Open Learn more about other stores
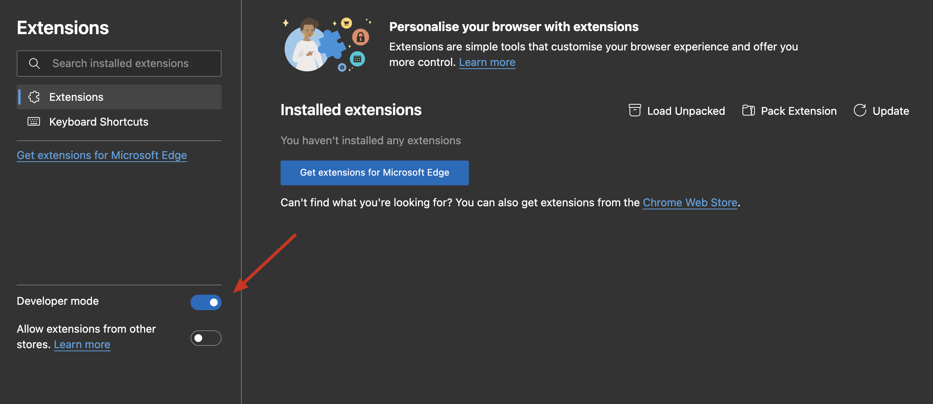The height and width of the screenshot is (404, 933). point(82,344)
